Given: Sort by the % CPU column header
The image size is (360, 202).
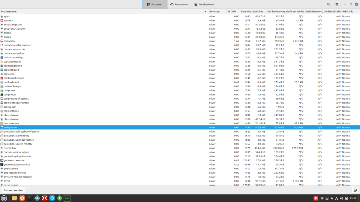Looking at the screenshot, I should point(232,11).
